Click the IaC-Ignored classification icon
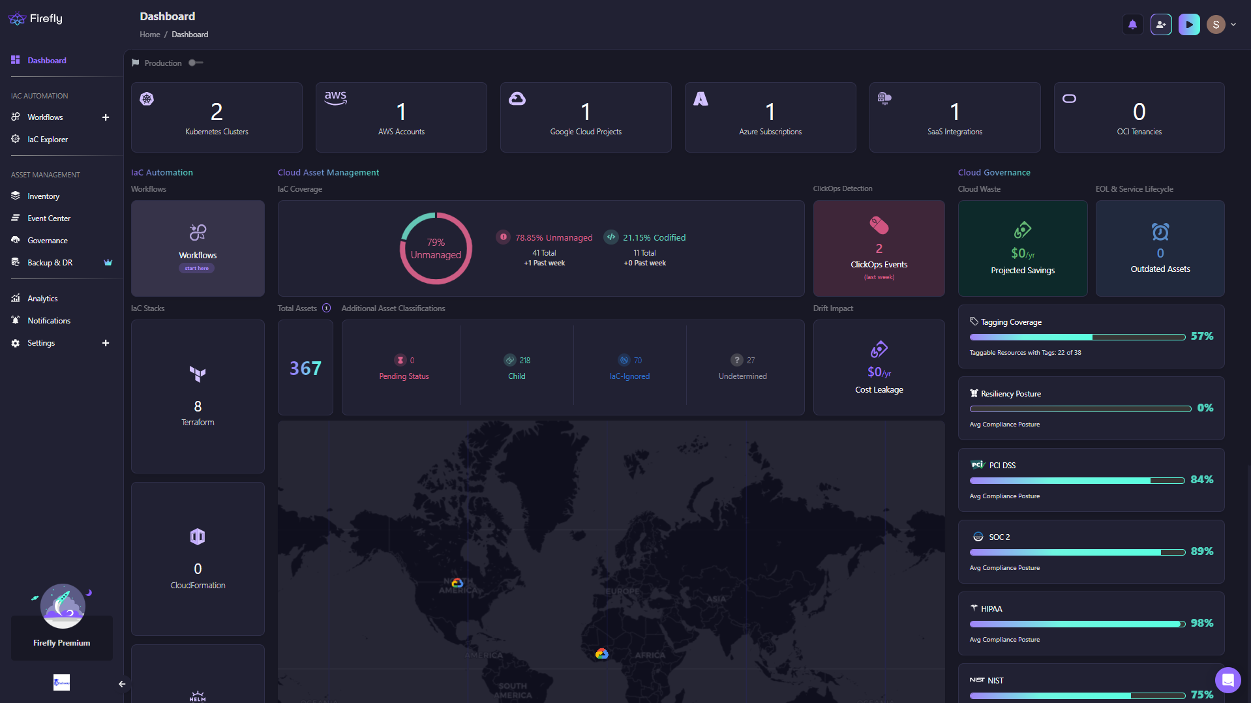1251x703 pixels. click(x=624, y=361)
